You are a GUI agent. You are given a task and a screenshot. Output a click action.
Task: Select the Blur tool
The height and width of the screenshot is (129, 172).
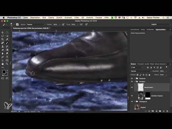(3, 53)
